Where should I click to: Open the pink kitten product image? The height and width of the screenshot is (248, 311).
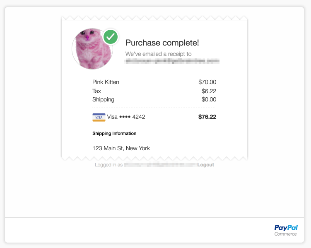(x=92, y=49)
